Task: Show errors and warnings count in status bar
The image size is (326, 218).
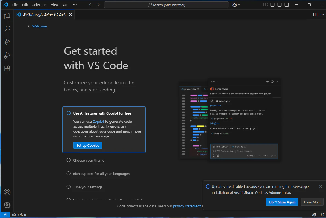Action: click(x=19, y=215)
